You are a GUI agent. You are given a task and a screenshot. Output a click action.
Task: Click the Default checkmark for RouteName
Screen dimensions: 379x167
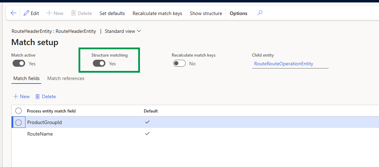coord(147,133)
